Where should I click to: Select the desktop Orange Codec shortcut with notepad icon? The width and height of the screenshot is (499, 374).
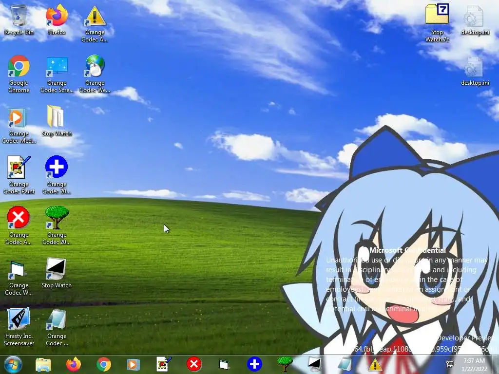pyautogui.click(x=57, y=327)
